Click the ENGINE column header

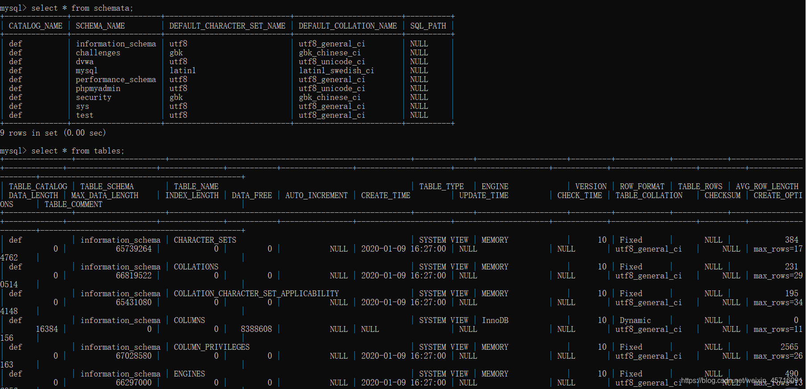[495, 186]
